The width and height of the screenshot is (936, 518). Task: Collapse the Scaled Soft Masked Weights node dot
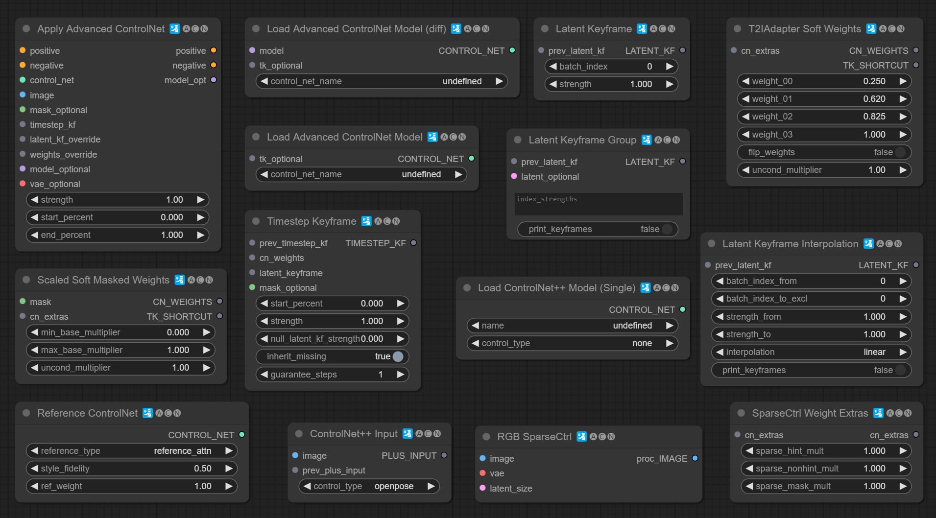26,280
